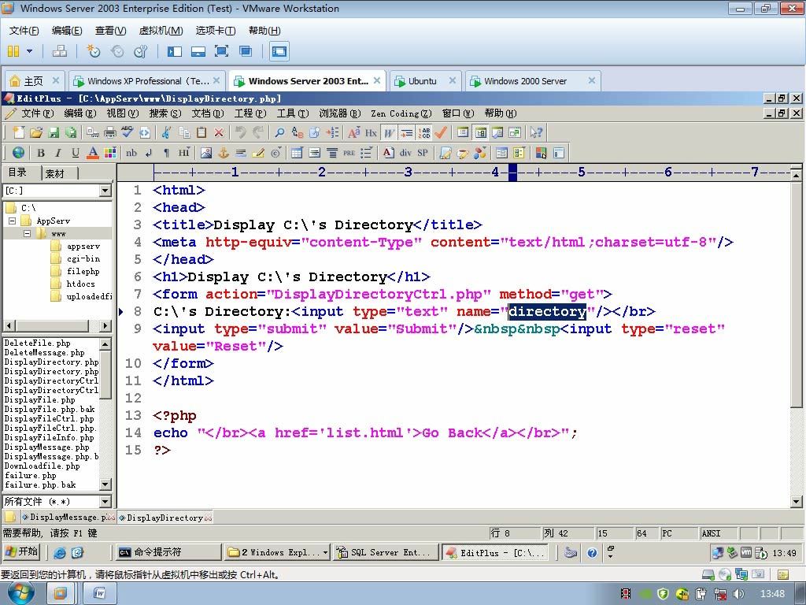The width and height of the screenshot is (806, 605).
Task: Open the help pointer icon
Action: point(535,132)
